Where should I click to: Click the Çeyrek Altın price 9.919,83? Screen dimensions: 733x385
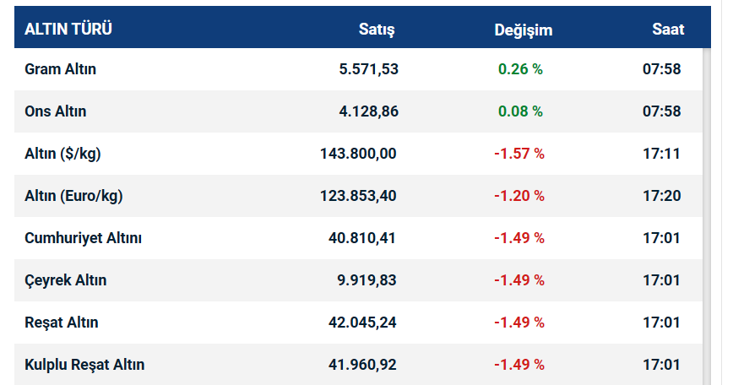[x=368, y=280]
